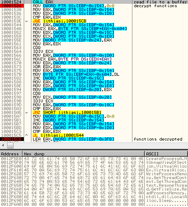Click the JGE jump arrow marker

26,21
